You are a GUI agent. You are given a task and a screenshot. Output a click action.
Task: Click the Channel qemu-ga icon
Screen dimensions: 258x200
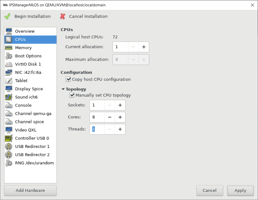[9, 114]
